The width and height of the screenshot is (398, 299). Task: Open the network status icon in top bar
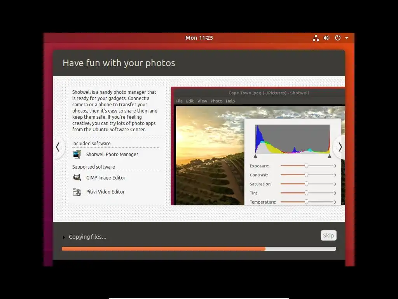[316, 38]
